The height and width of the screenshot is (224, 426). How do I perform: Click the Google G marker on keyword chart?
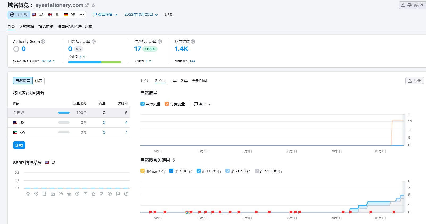click(187, 212)
